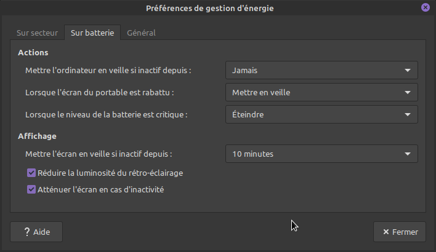Click the arrow next to Mettre en veille
Viewport: 436px width, 252px height.
[408, 93]
